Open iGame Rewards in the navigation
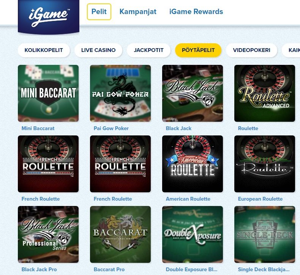 tap(196, 12)
